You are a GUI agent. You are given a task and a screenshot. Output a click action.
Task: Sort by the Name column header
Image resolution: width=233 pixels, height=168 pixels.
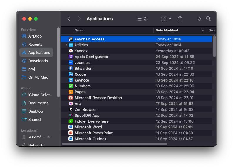pos(79,30)
